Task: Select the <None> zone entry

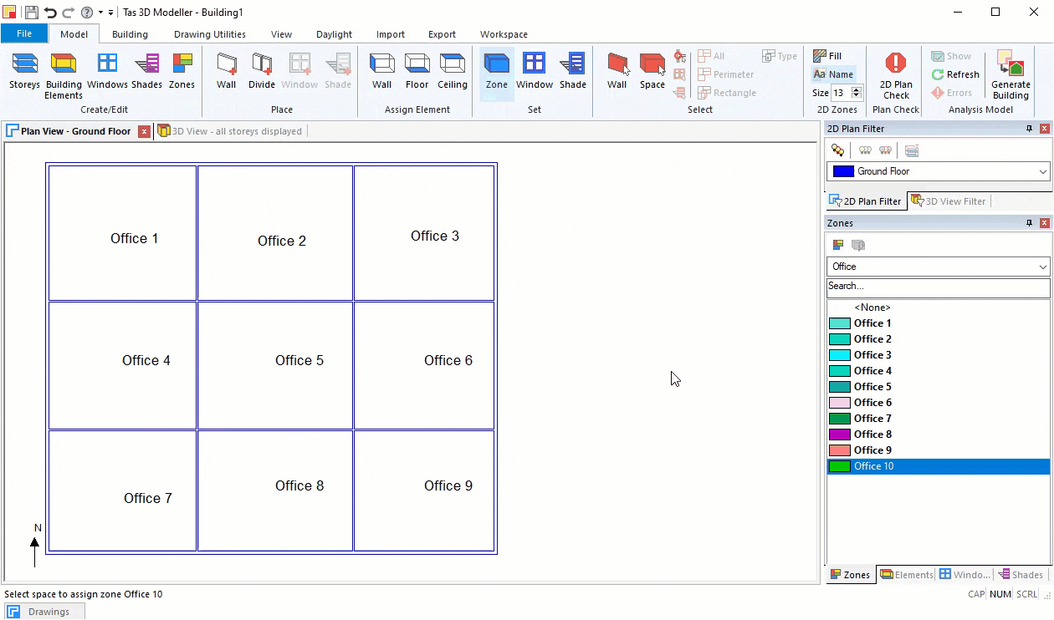Action: pos(938,307)
